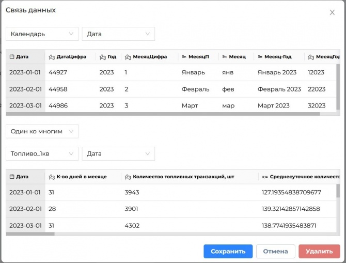Click 2023-03-01 in the lower table
346x263 pixels.
tap(25, 226)
